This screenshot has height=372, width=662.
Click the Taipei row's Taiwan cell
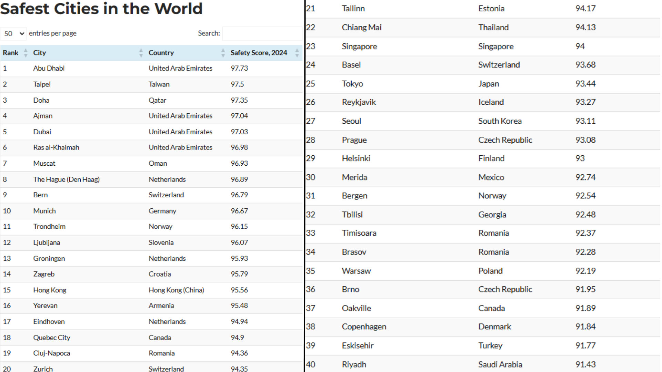coord(159,84)
